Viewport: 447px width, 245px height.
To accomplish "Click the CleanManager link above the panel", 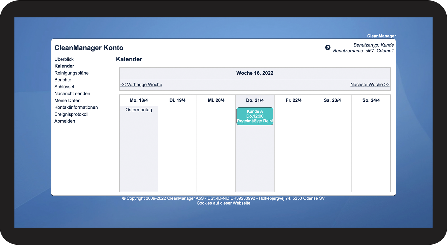I will tap(381, 36).
